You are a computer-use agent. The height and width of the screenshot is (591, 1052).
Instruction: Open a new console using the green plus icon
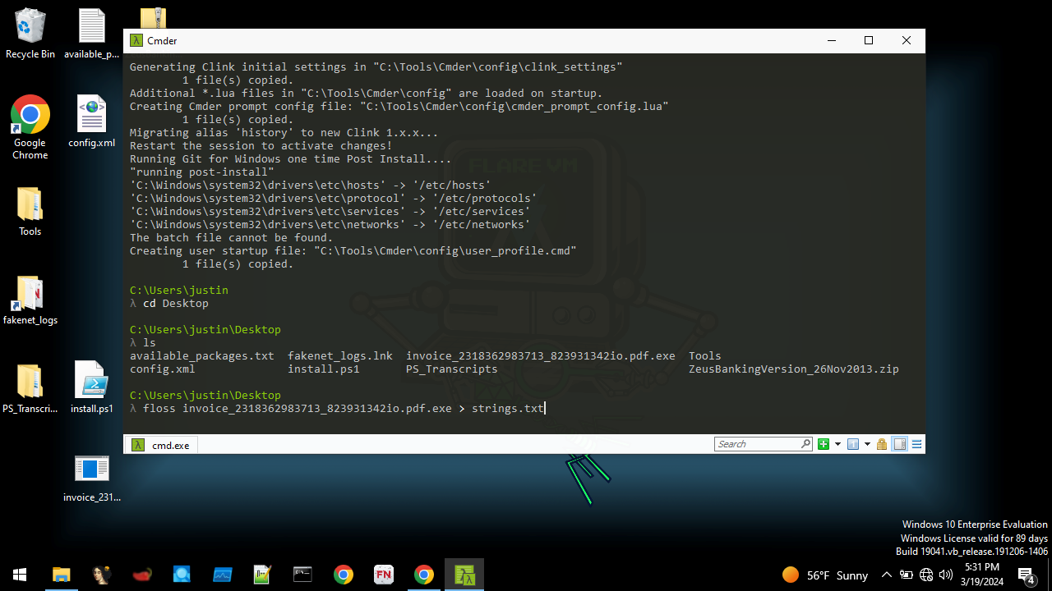pos(824,443)
